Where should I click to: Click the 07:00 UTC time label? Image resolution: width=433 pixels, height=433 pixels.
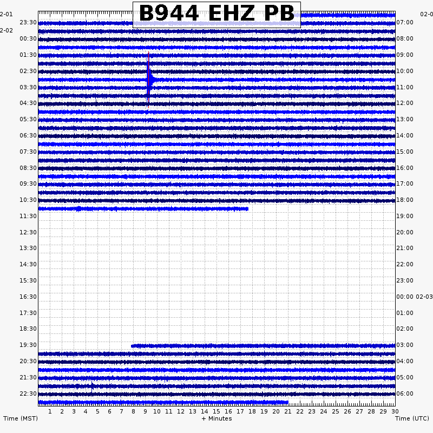[x=405, y=22]
